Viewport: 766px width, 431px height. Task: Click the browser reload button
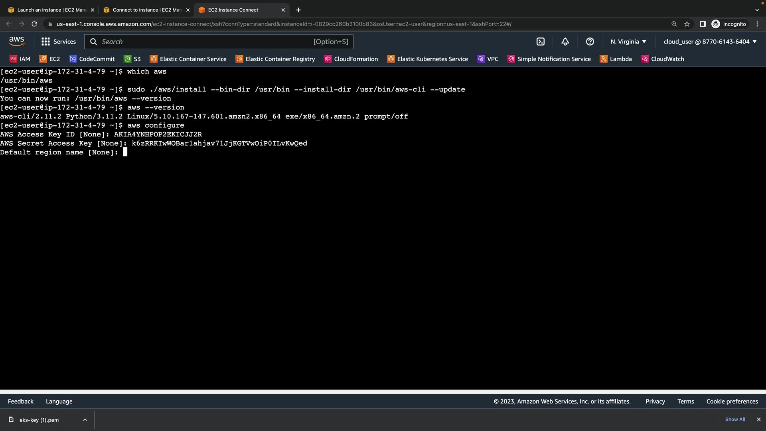(34, 24)
